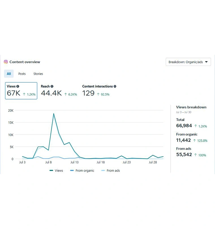
Task: Click the info icon beside Views
Action: click(18, 87)
